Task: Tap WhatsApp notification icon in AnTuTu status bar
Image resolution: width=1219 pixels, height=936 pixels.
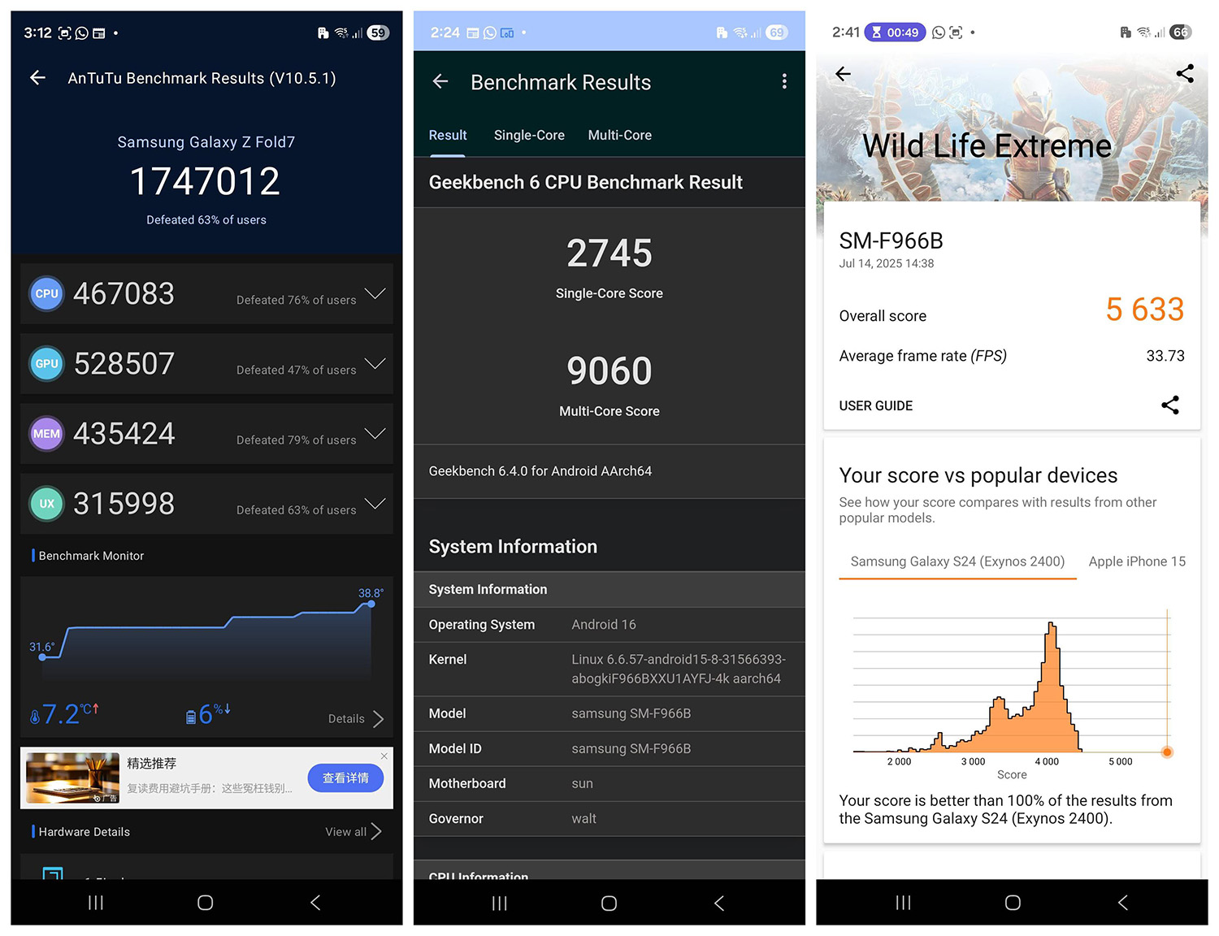Action: 82,33
